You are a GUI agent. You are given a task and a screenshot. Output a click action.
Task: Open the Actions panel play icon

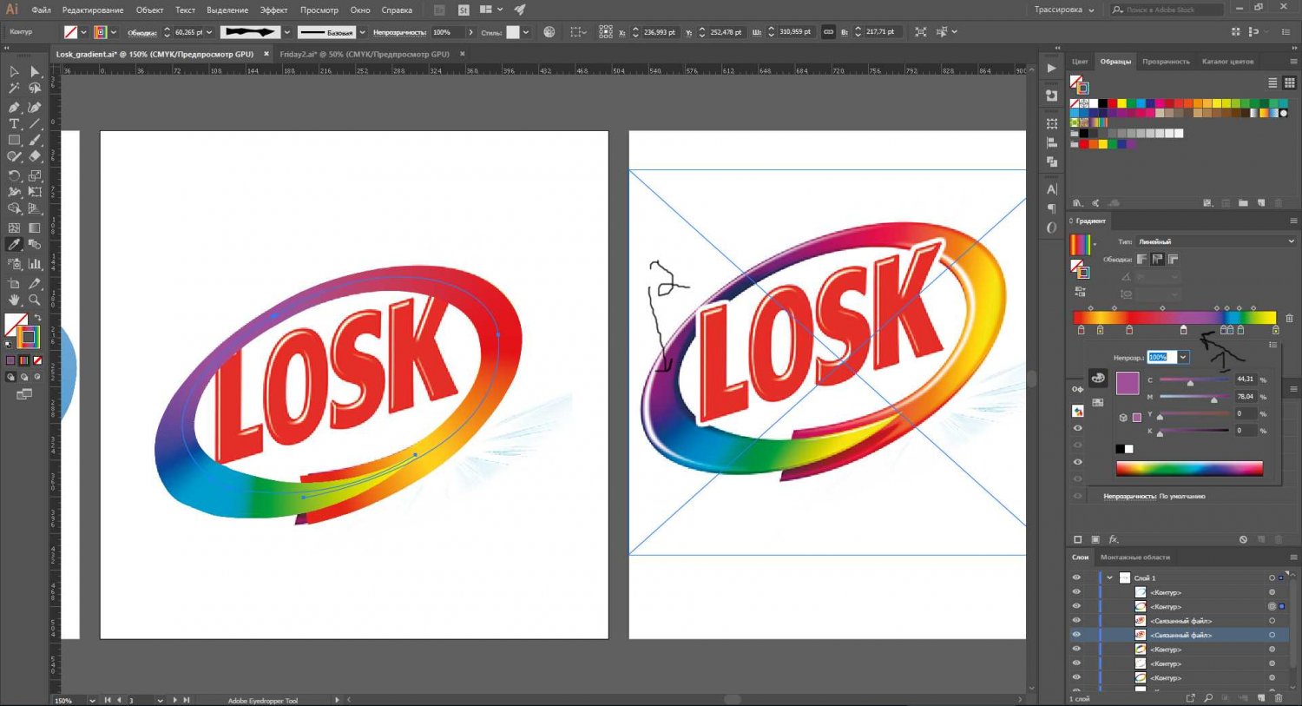click(x=1052, y=68)
